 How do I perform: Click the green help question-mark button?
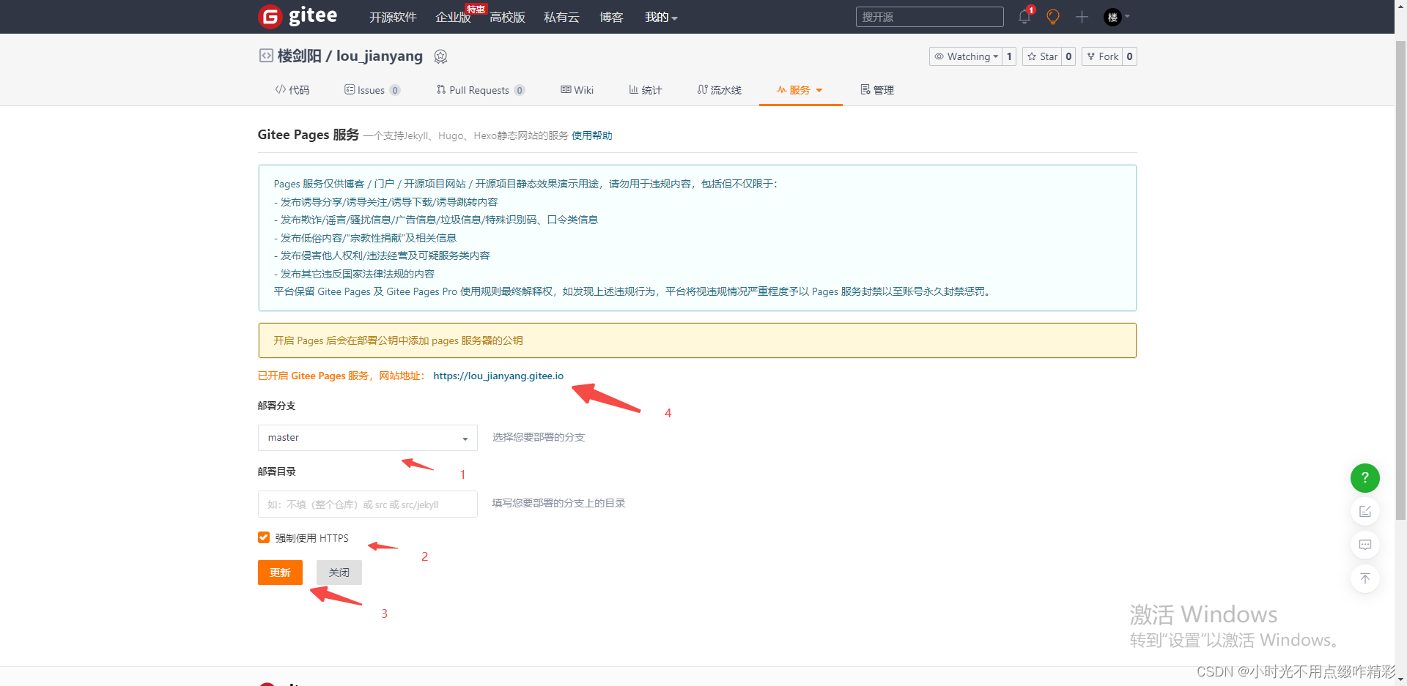[1364, 477]
